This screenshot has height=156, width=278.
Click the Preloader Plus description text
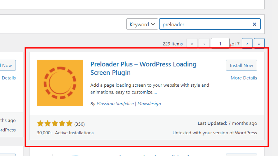click(x=150, y=89)
